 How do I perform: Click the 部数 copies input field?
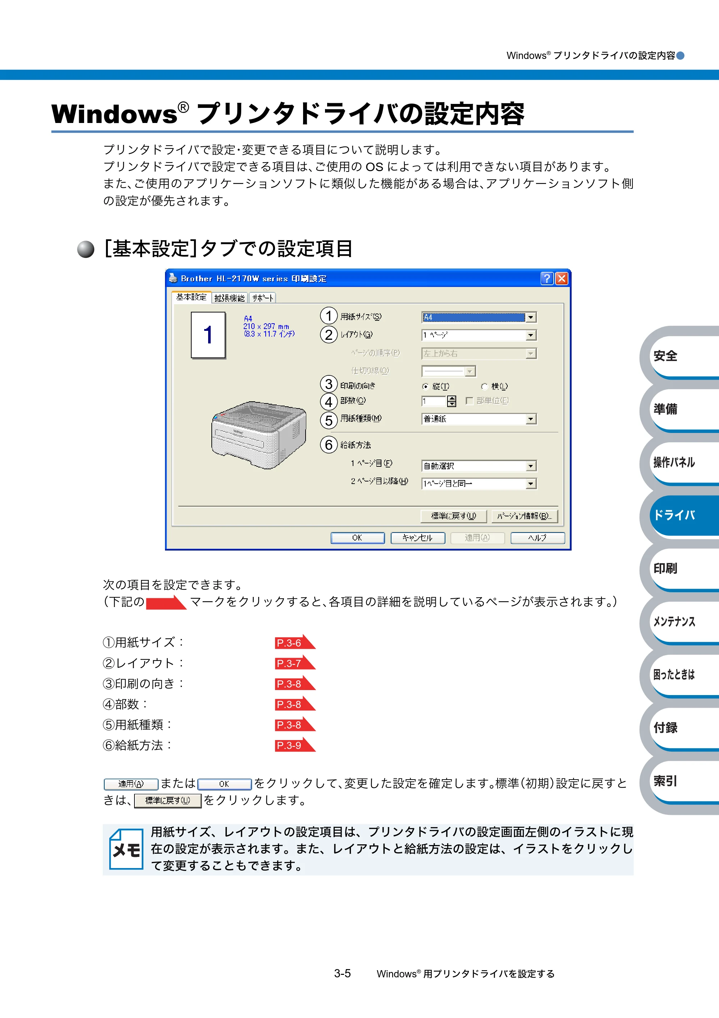pos(434,401)
